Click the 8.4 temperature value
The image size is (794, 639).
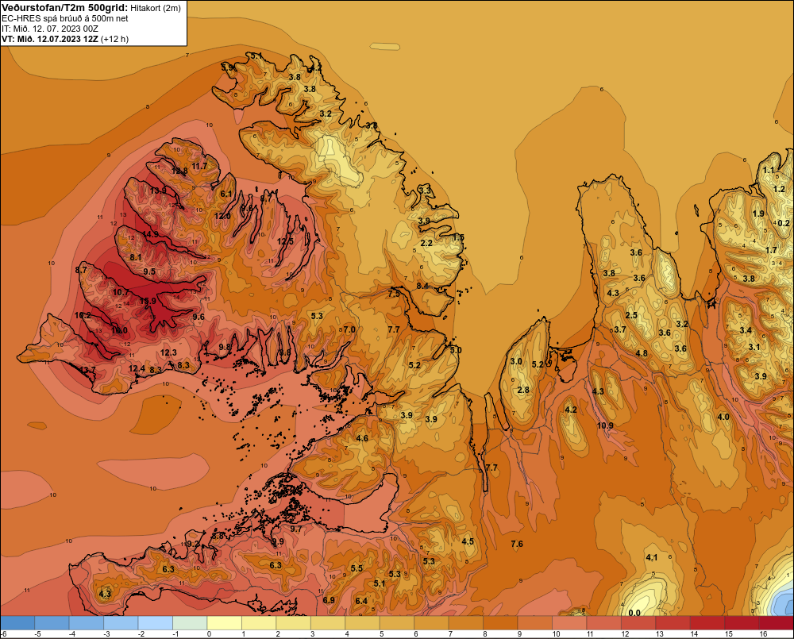click(x=422, y=286)
